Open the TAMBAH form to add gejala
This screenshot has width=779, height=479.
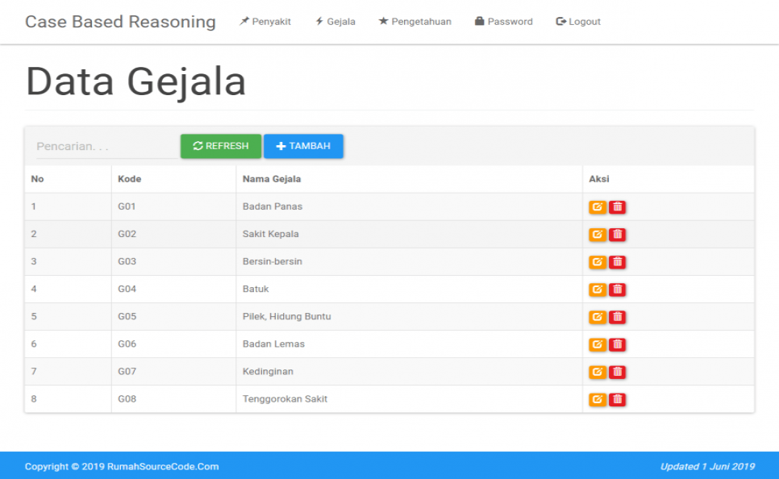coord(303,146)
